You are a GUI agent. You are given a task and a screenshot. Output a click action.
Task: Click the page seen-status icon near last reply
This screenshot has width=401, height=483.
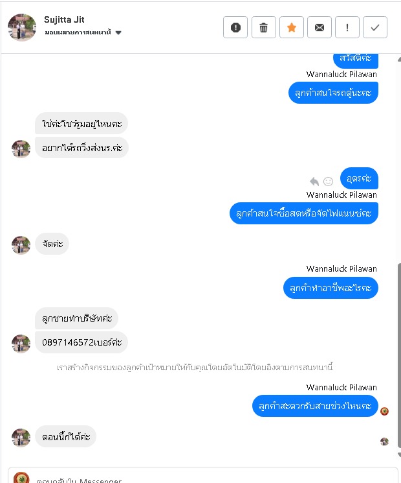[x=384, y=411]
